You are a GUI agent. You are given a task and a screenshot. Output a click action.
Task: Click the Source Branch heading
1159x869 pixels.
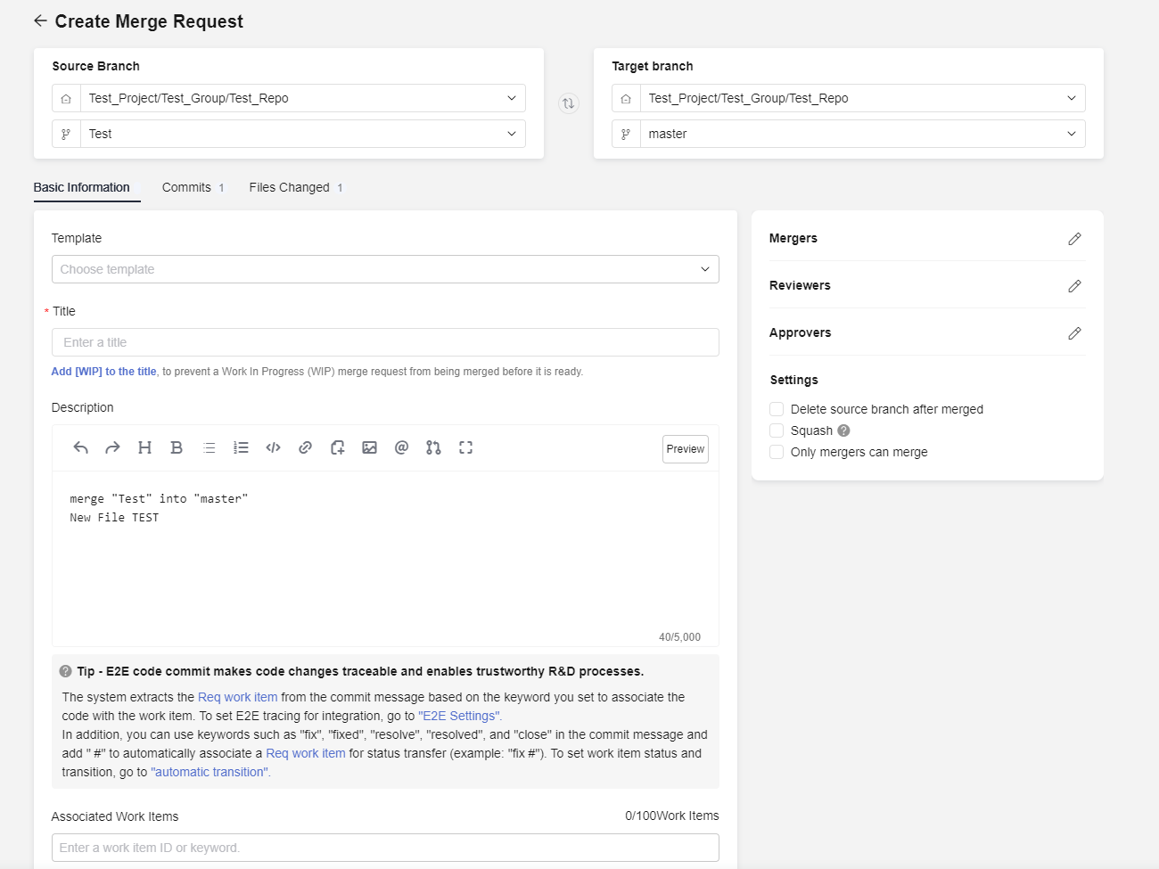point(95,66)
